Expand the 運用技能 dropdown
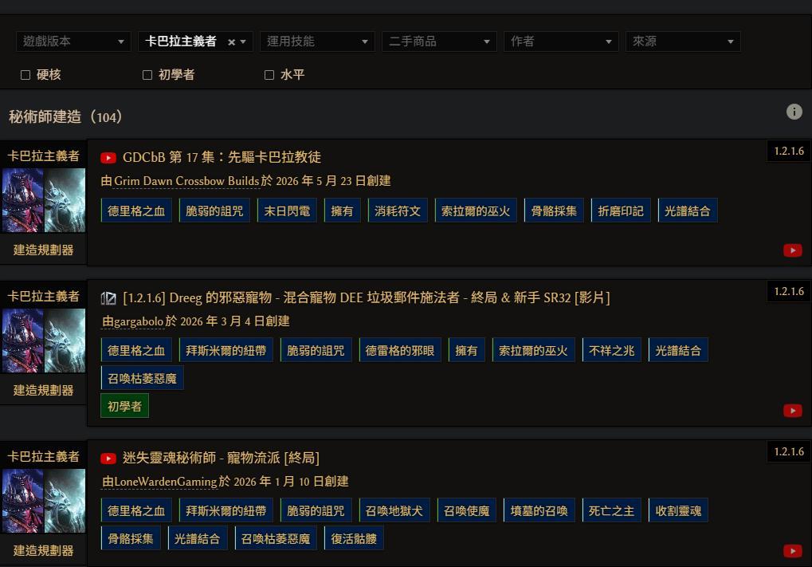Viewport: 812px width, 567px height. pyautogui.click(x=317, y=41)
